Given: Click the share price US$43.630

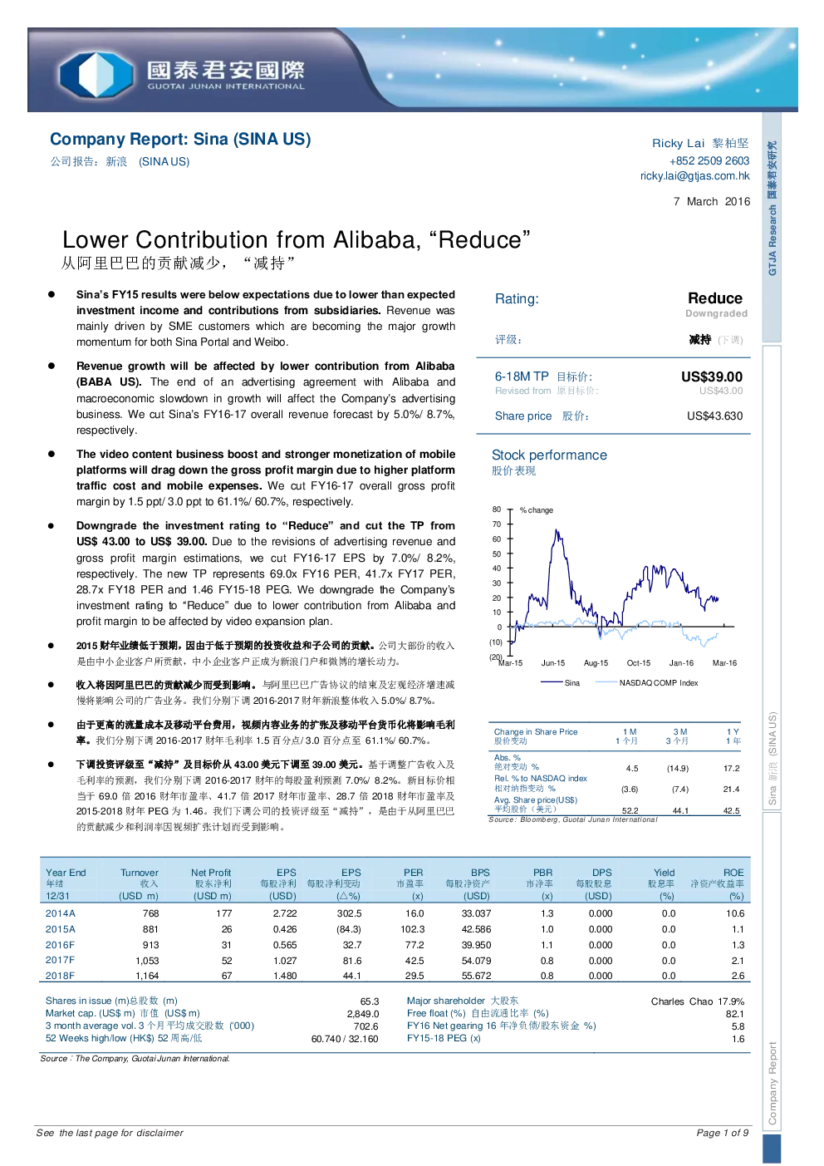Looking at the screenshot, I should coord(714,416).
